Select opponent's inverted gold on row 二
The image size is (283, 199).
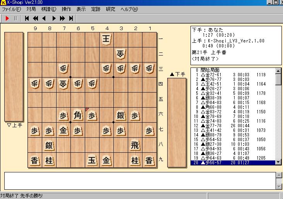[x=120, y=54]
